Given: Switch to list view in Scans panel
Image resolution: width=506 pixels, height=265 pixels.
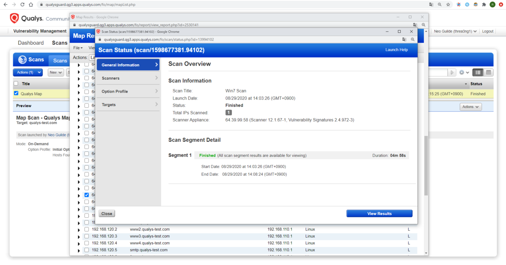Looking at the screenshot, I should click(477, 73).
